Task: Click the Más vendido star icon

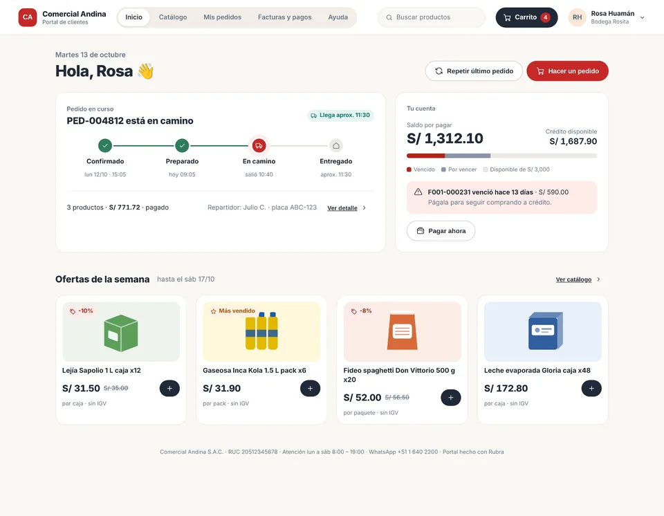Action: pos(214,311)
